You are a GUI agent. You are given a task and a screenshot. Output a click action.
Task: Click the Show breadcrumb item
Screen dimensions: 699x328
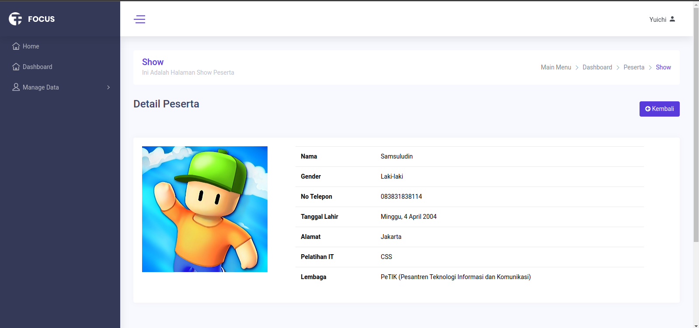(x=663, y=67)
